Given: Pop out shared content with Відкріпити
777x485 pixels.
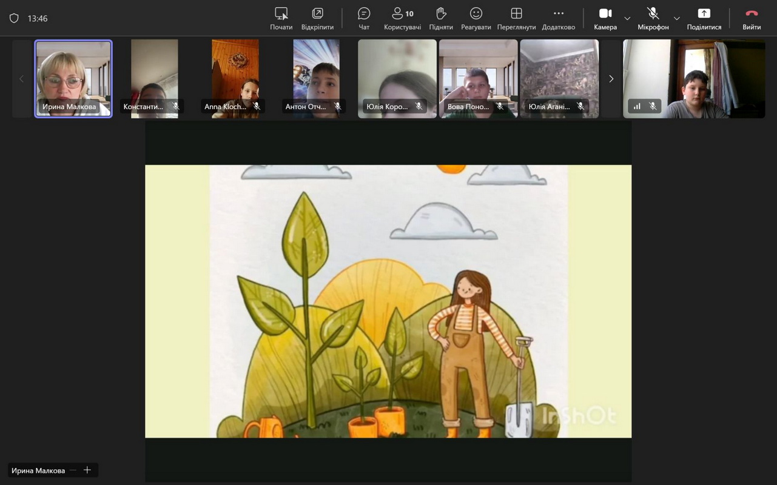Looking at the screenshot, I should 317,18.
